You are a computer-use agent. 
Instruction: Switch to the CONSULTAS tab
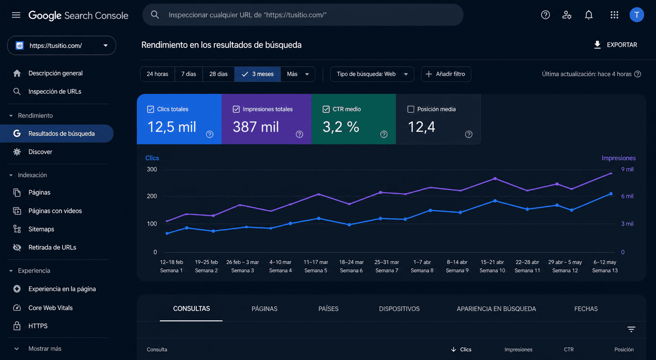click(191, 309)
